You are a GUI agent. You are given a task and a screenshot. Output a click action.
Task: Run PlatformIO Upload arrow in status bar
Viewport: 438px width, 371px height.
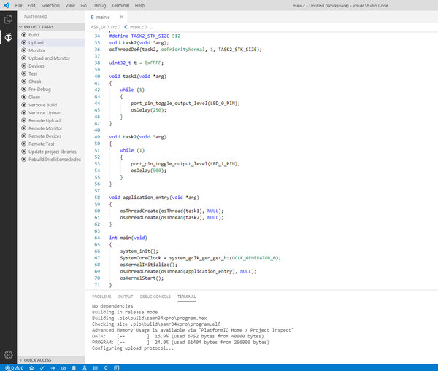[x=53, y=368]
